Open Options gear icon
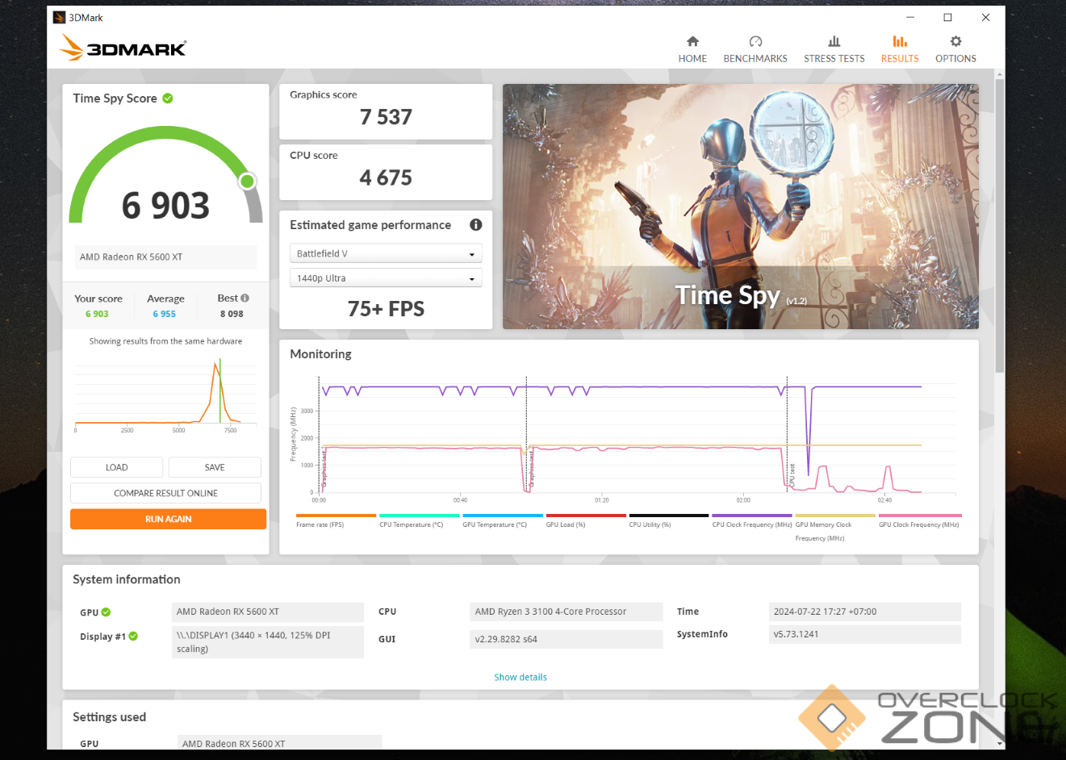1066x760 pixels. 955,42
